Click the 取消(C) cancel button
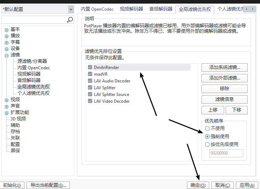Screen dimensions: 260x189 (x=222, y=185)
